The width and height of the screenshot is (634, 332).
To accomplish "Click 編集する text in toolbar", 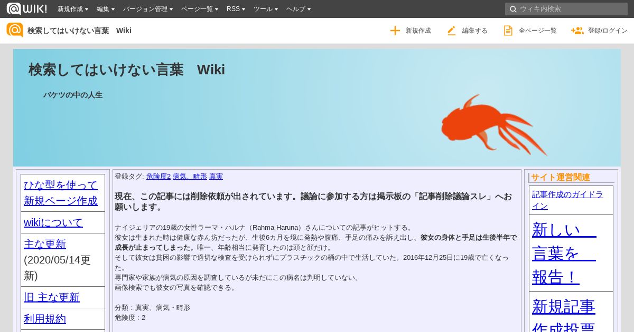I will point(475,31).
